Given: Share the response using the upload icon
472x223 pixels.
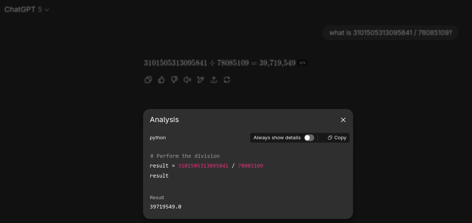Looking at the screenshot, I should pyautogui.click(x=214, y=80).
